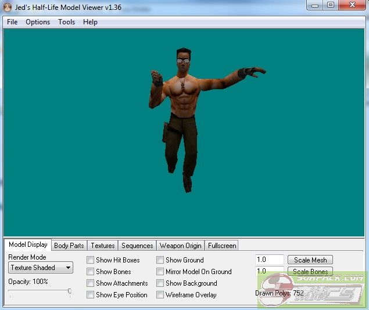Switch to the Body Parts tab

pos(69,246)
